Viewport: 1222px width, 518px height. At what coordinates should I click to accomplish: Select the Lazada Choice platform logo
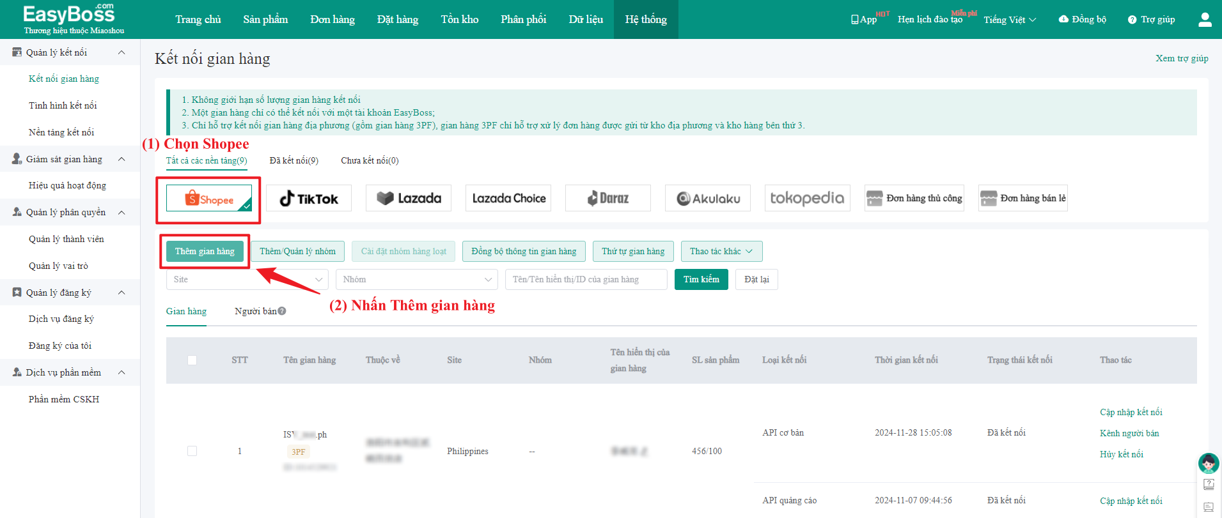(508, 198)
